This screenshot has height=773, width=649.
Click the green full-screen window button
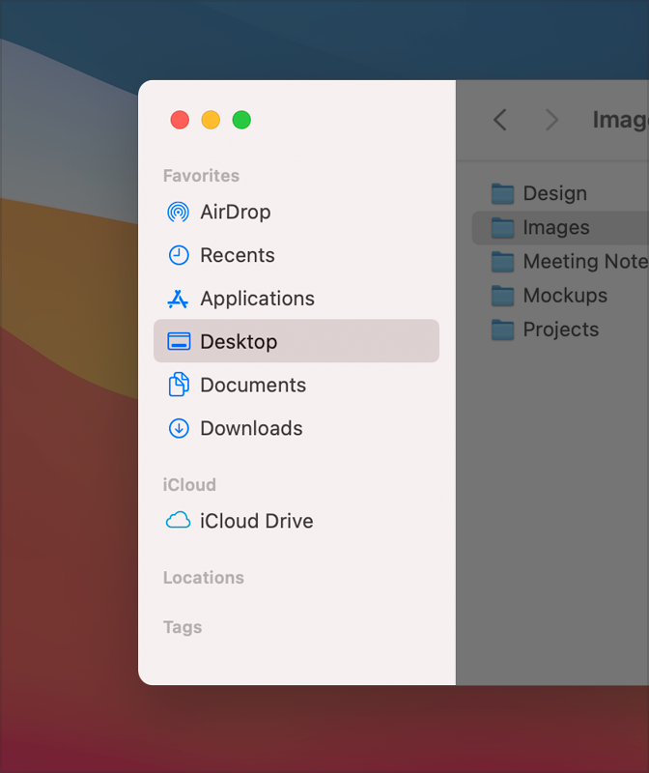point(241,120)
